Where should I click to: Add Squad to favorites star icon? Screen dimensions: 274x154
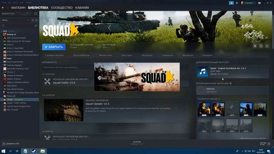tap(267, 46)
